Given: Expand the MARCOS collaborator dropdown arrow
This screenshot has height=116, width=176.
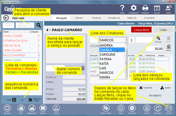Looking at the screenshot, I should pyautogui.click(x=126, y=40).
